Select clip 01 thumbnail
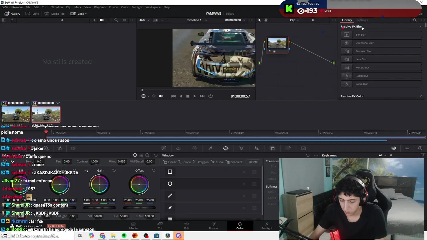 point(16,114)
